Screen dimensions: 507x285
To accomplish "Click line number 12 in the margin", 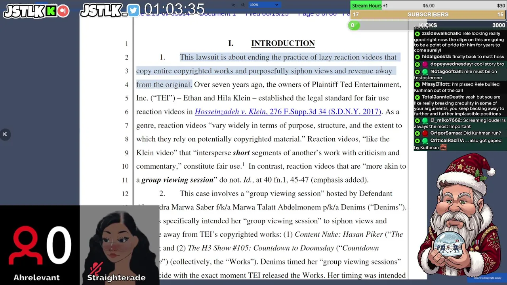I will [x=125, y=194].
